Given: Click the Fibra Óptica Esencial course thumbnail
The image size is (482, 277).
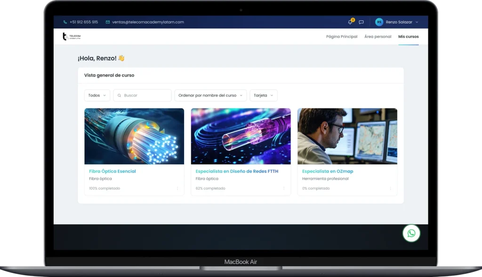Looking at the screenshot, I should pyautogui.click(x=134, y=136).
